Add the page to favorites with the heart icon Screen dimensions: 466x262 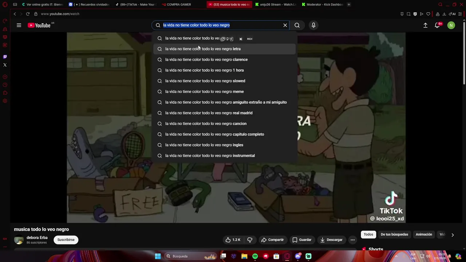pyautogui.click(x=428, y=14)
